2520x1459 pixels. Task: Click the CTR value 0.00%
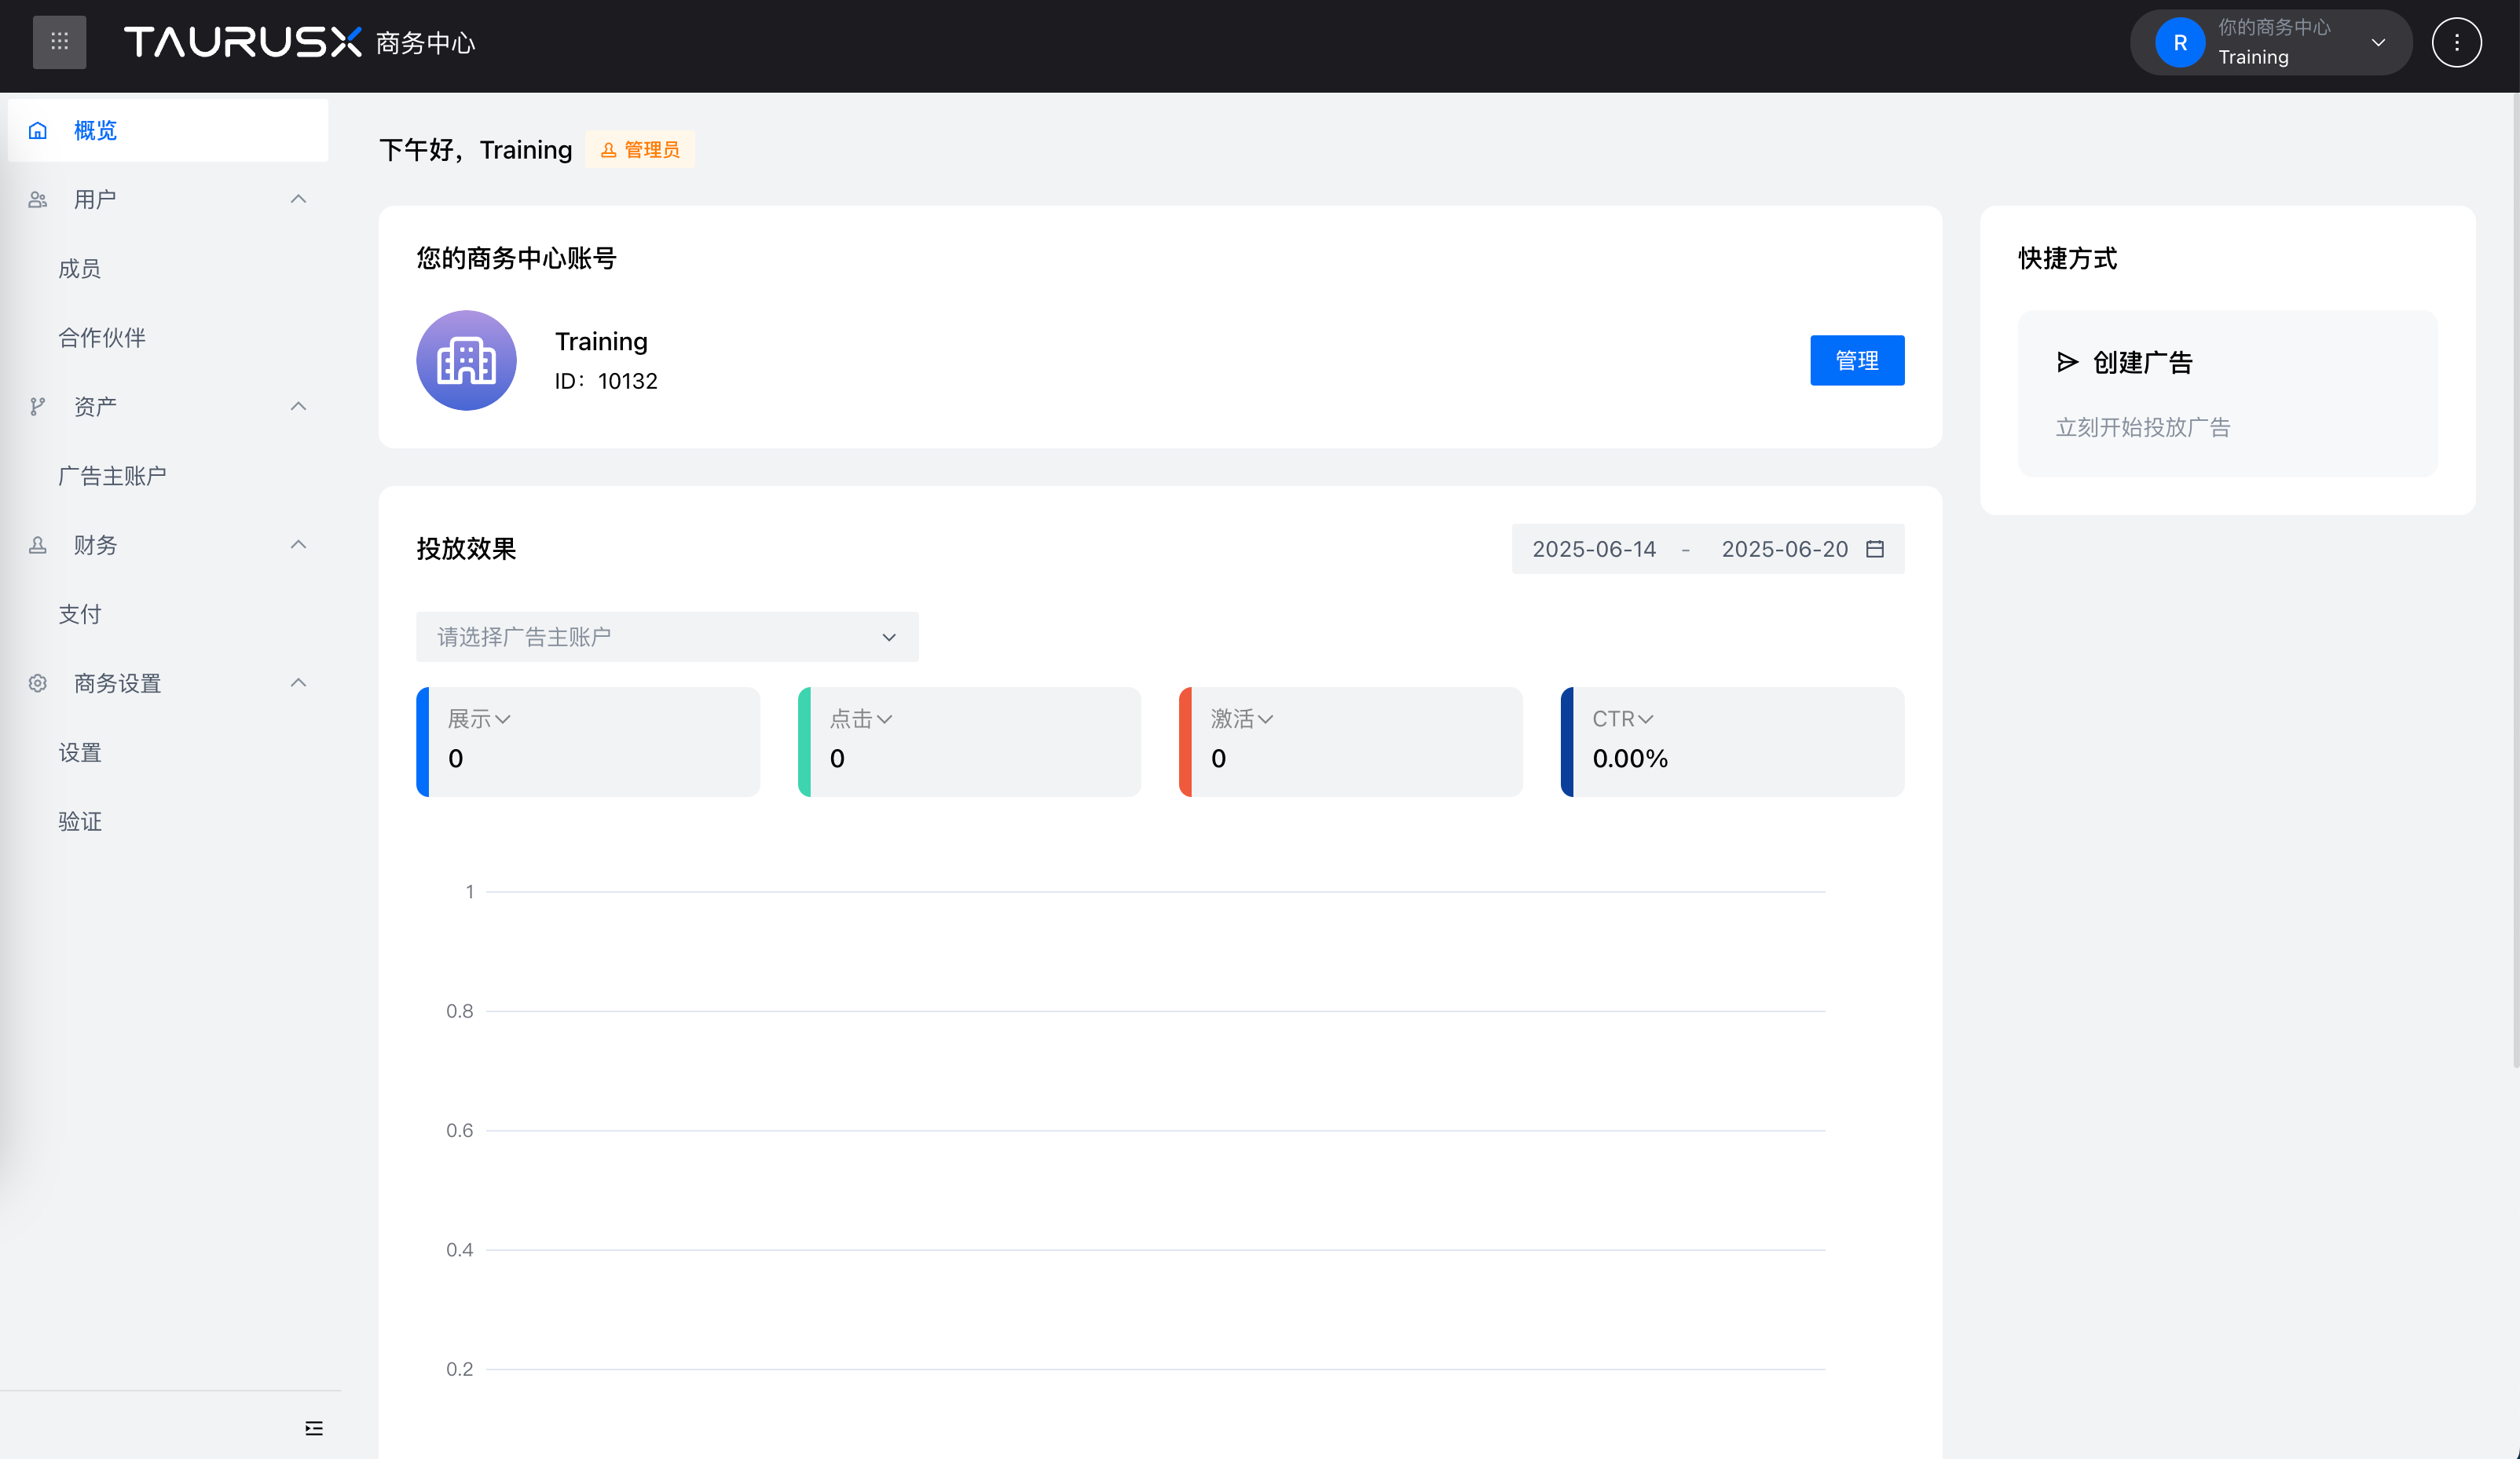[1630, 759]
